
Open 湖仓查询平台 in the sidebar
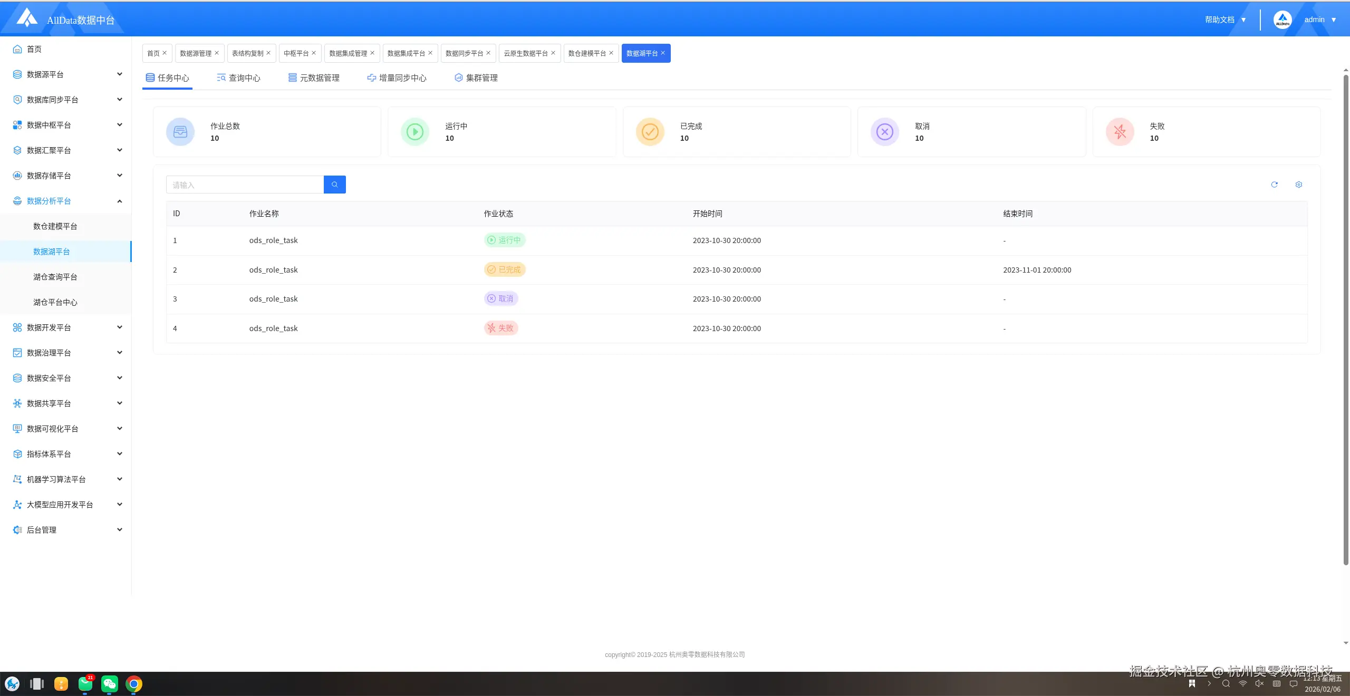click(55, 277)
